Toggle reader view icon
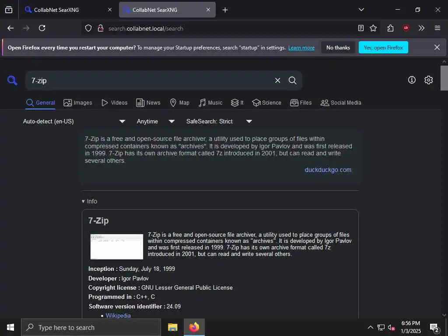 (361, 28)
